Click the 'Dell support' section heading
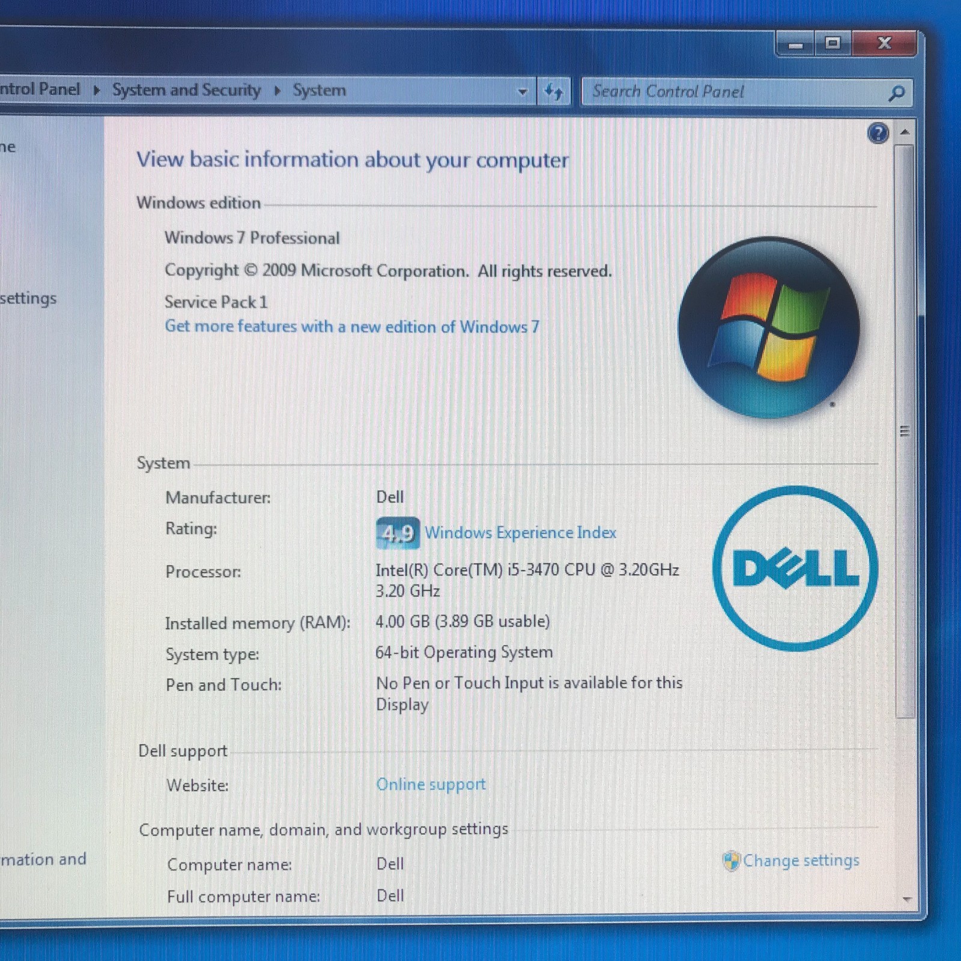The image size is (961, 961). tap(183, 751)
